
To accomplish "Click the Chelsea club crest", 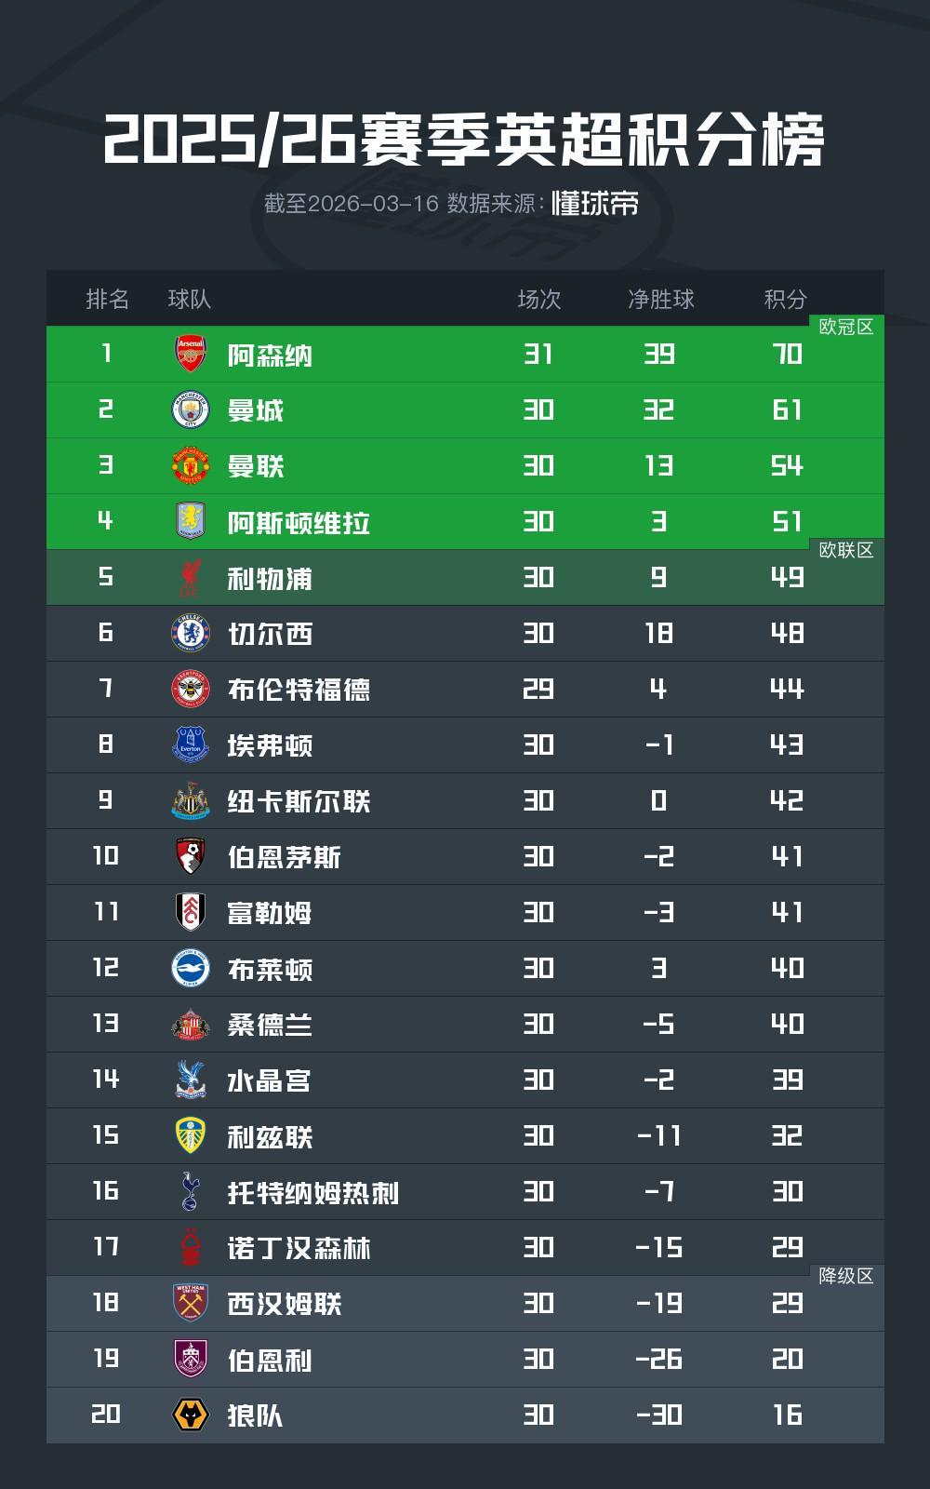I will 191,633.
